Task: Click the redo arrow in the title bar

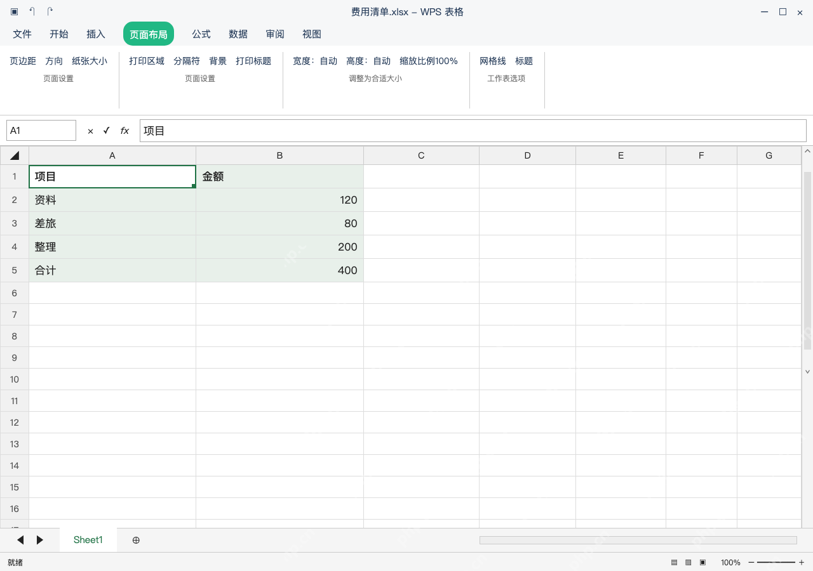Action: tap(50, 11)
